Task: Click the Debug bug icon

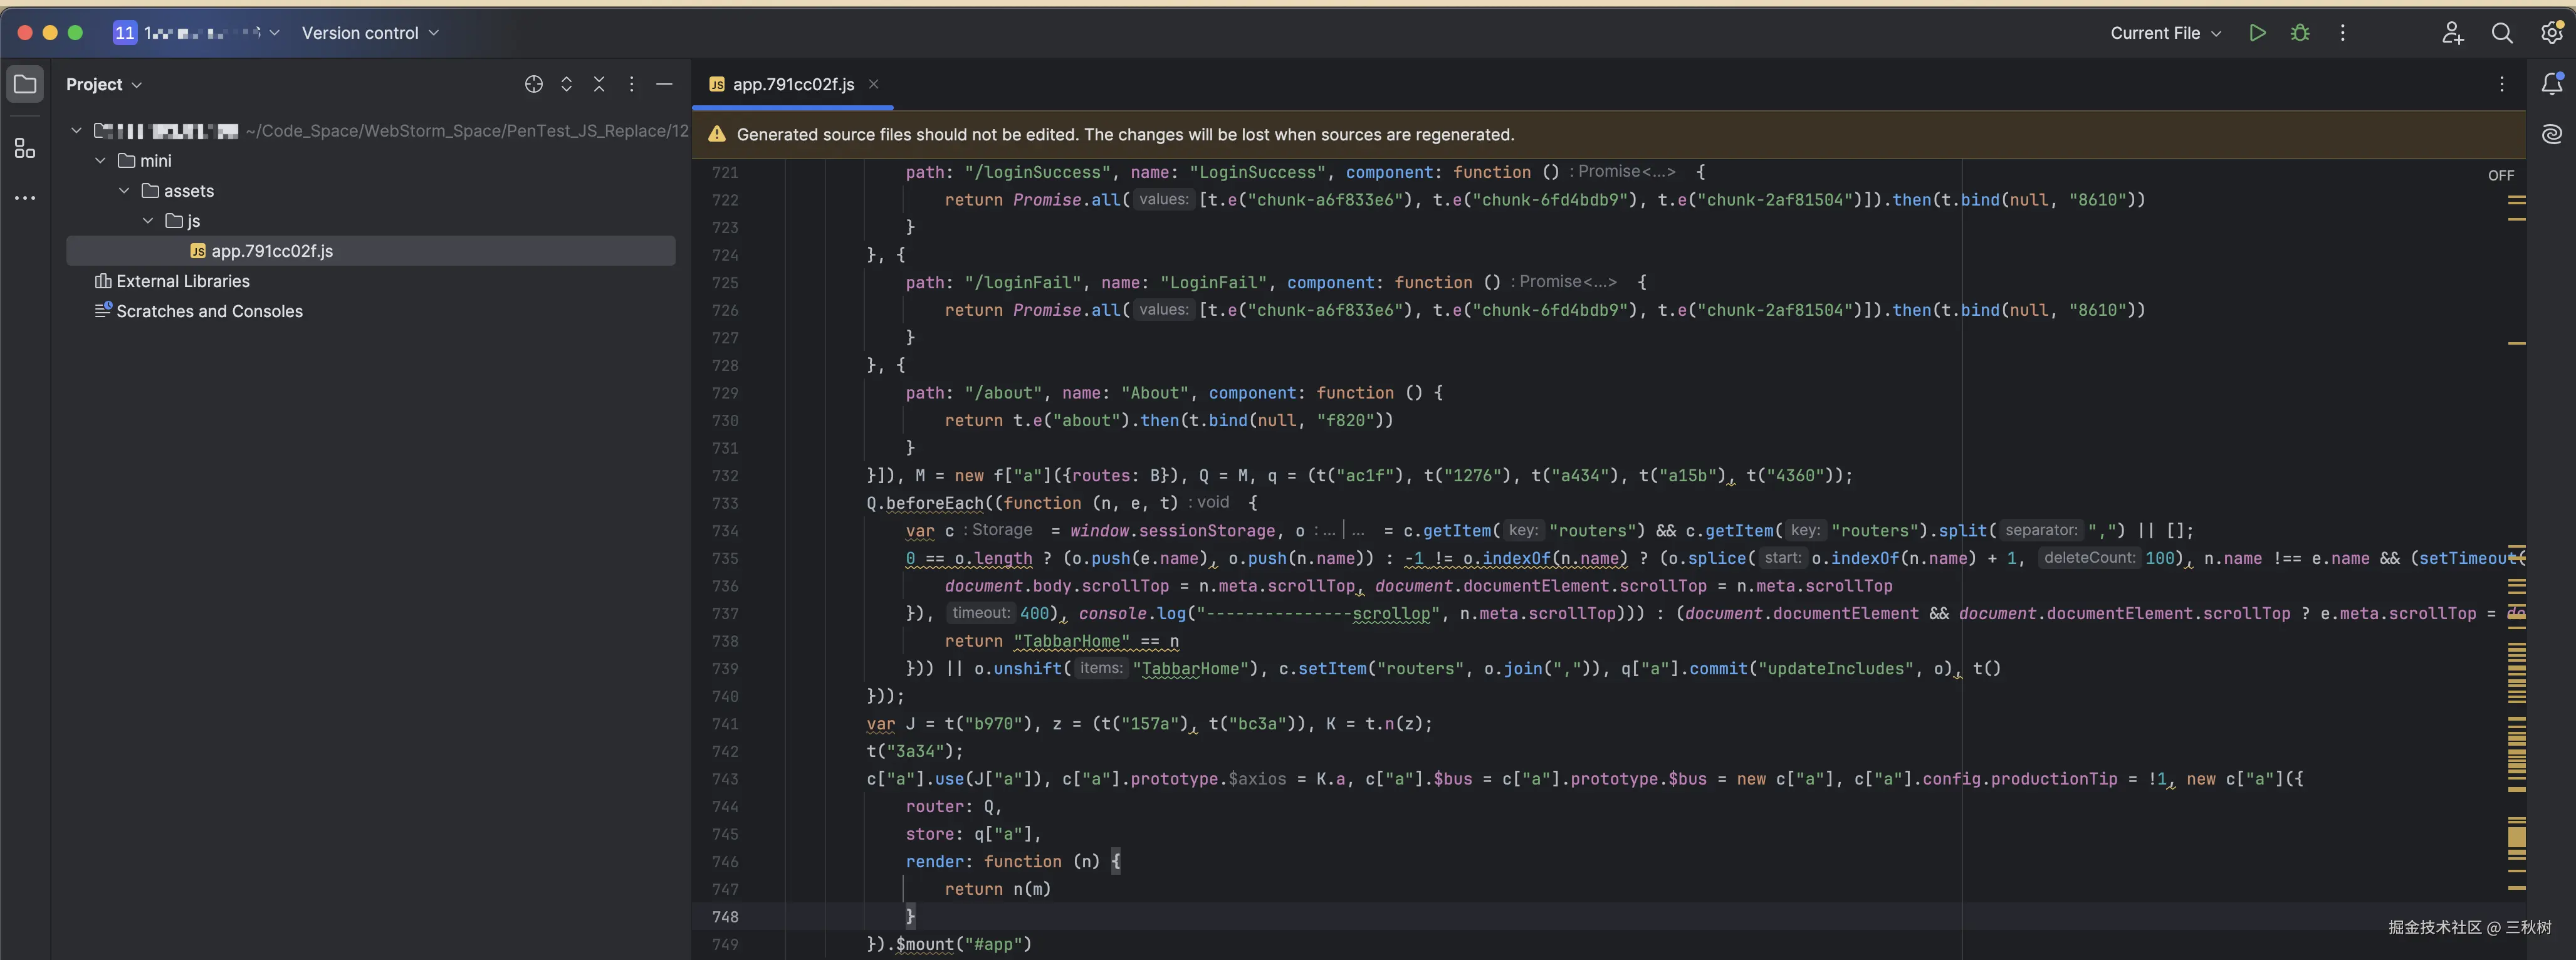Action: point(2300,33)
